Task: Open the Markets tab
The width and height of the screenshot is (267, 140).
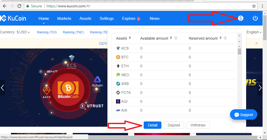Action: click(64, 19)
